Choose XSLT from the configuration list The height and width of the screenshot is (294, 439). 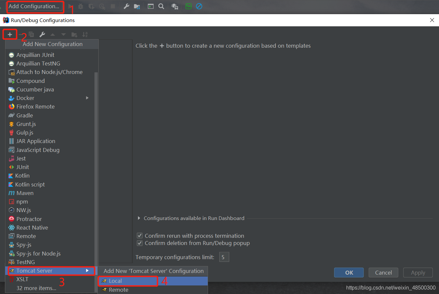[x=50, y=279]
